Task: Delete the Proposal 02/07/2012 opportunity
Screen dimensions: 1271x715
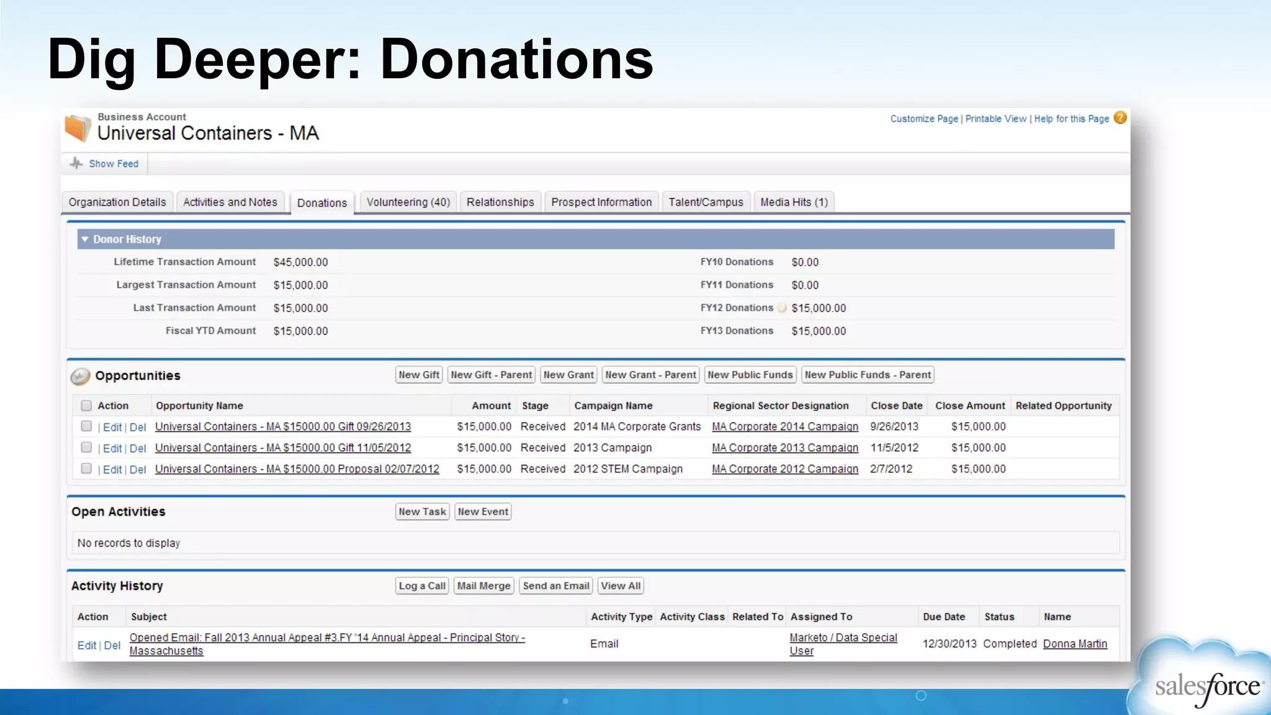Action: (138, 469)
